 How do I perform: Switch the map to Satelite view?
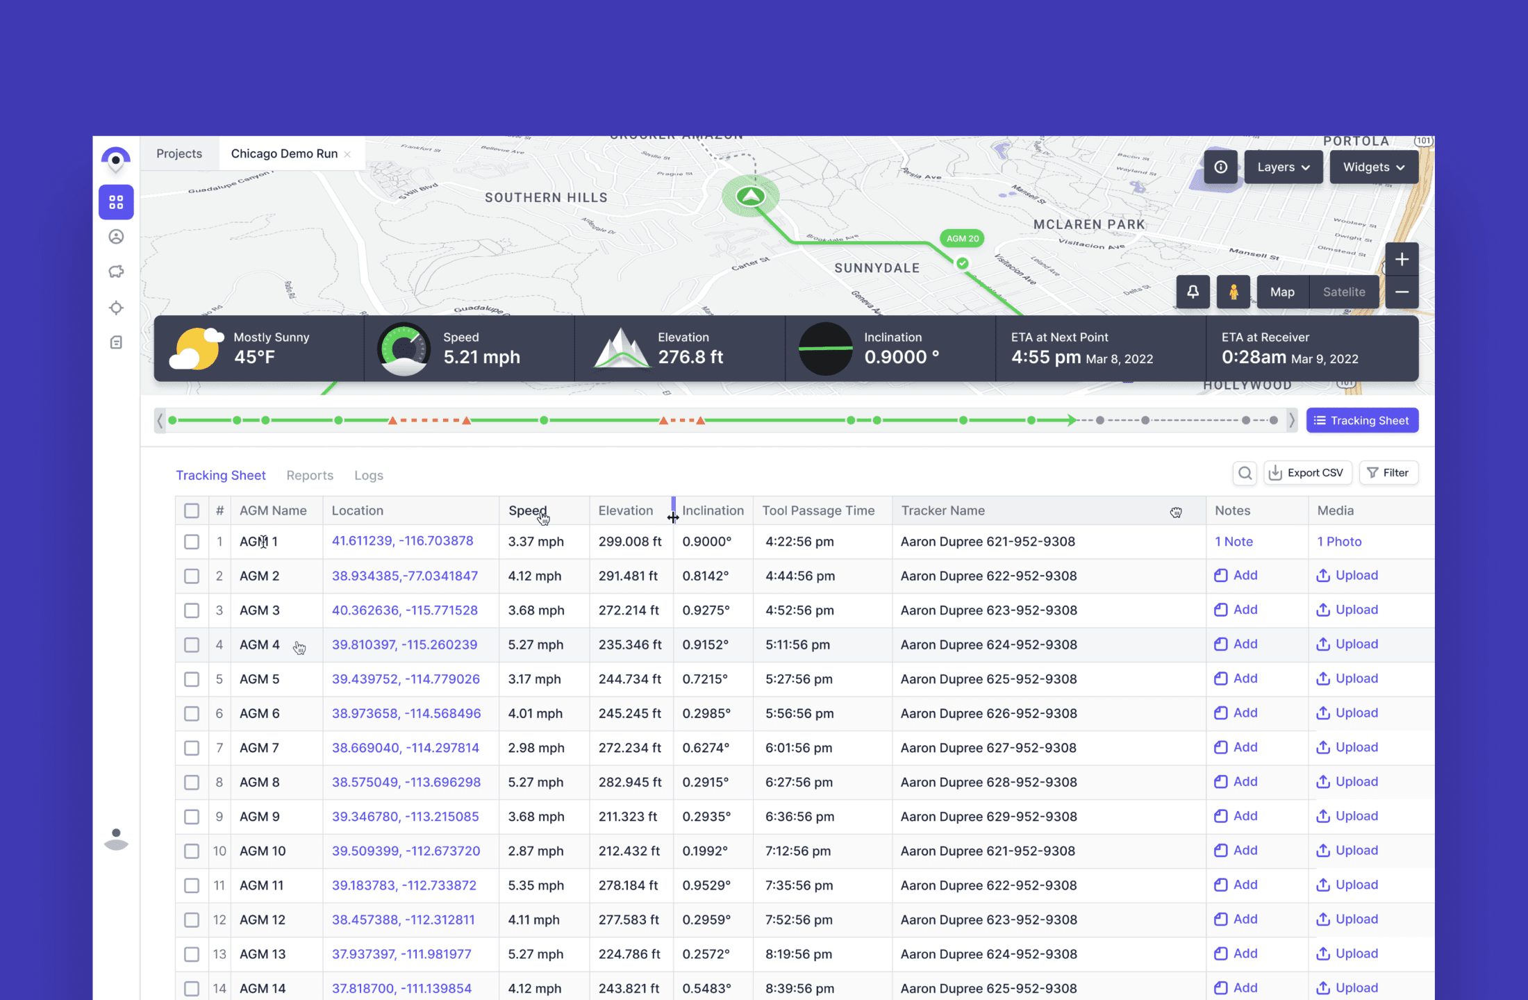coord(1343,292)
